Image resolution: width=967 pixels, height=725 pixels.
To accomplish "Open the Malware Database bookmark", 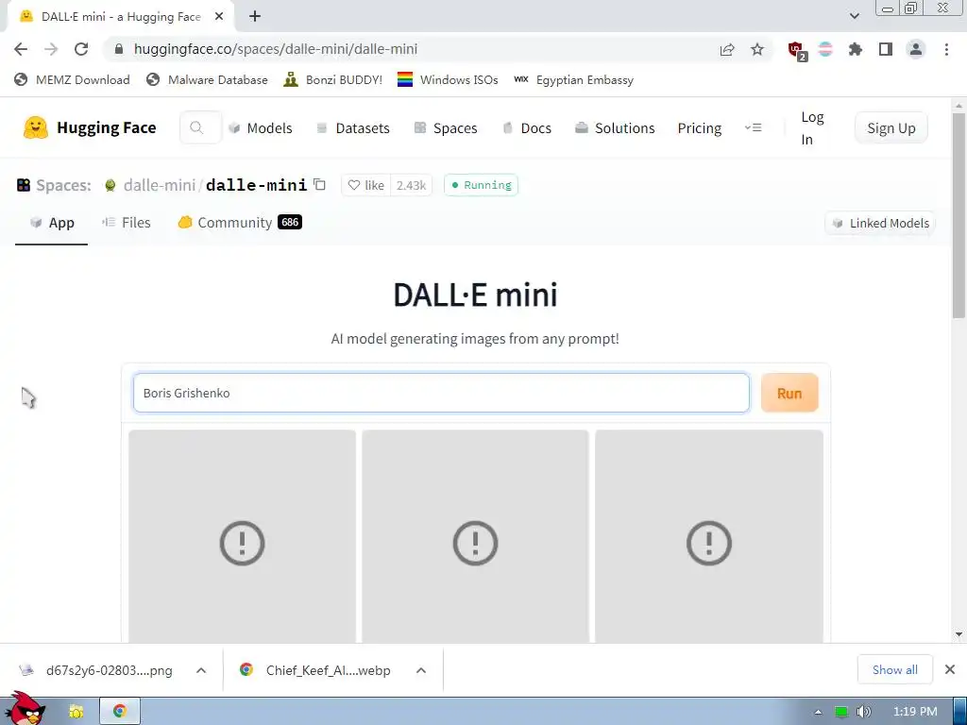I will (207, 79).
